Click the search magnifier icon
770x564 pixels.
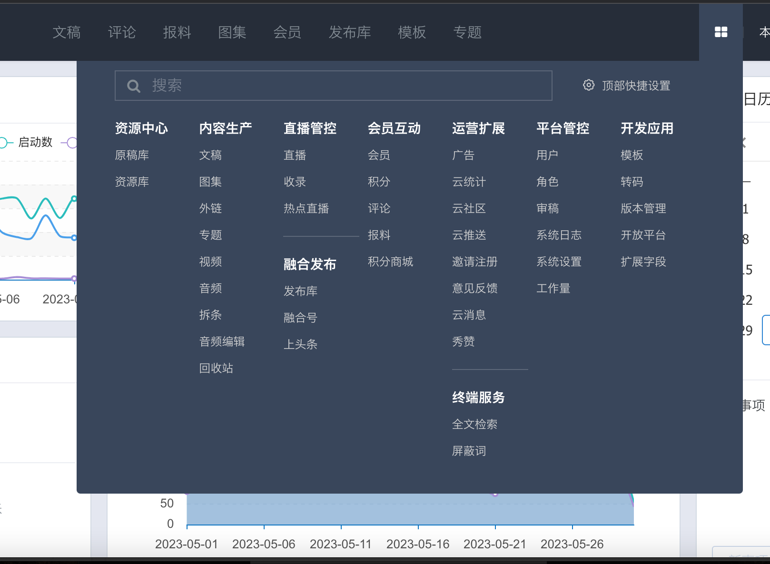pos(134,86)
